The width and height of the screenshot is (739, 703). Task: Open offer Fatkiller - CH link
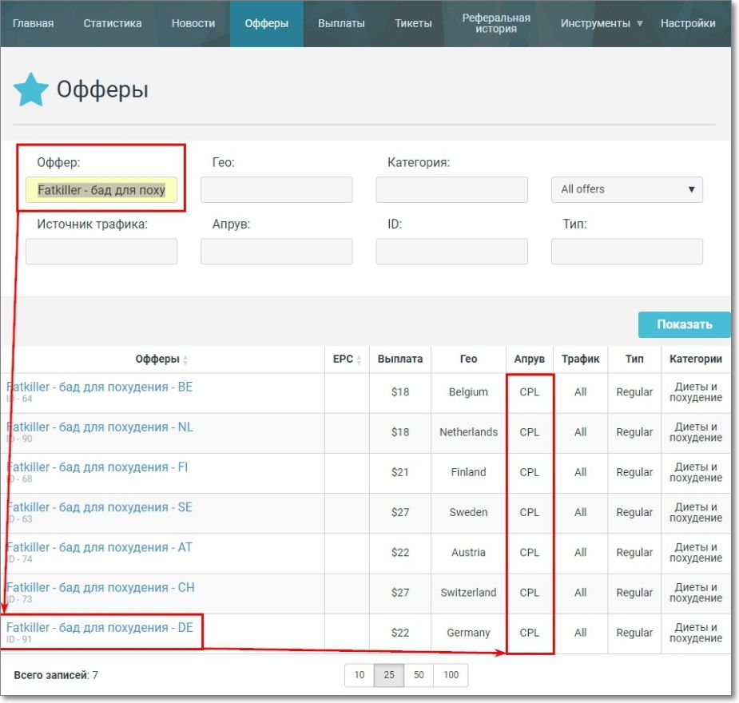point(101,587)
